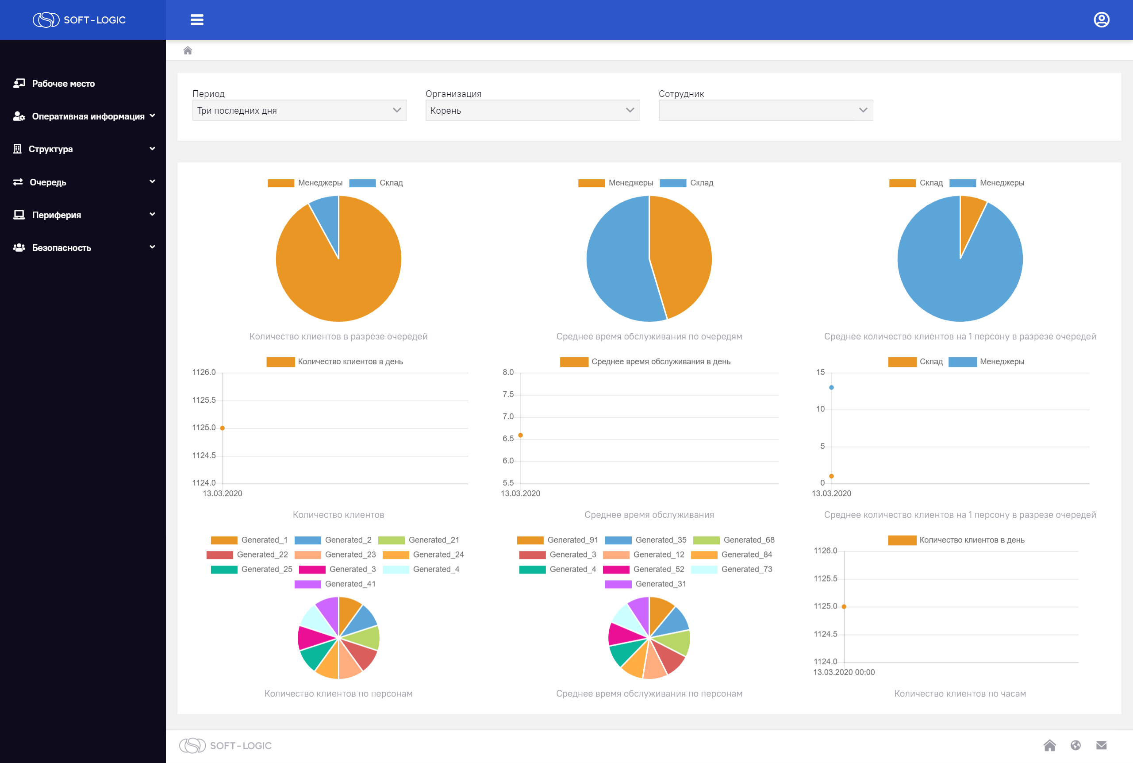Expand the Структура sidebar menu
Viewport: 1133px width, 763px height.
point(83,149)
